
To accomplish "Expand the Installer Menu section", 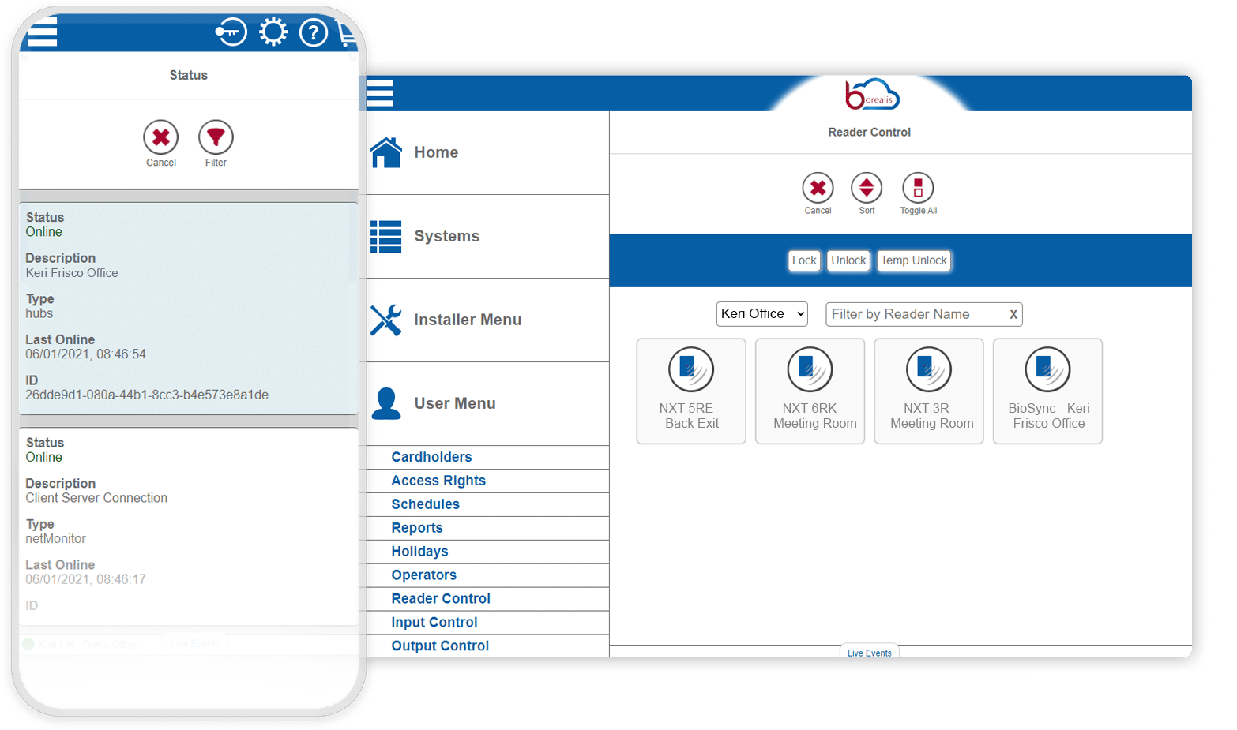I will click(x=467, y=320).
